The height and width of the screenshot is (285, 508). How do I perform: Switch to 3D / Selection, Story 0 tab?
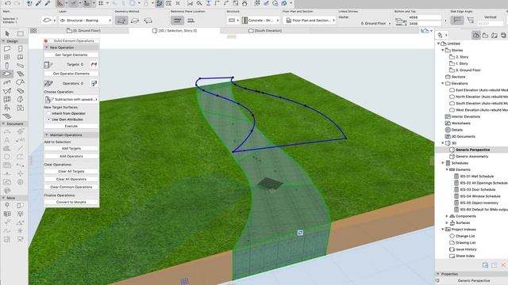(x=175, y=31)
